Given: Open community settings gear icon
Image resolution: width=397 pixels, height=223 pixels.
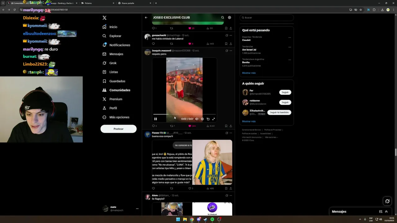Looking at the screenshot, I should tap(230, 18).
